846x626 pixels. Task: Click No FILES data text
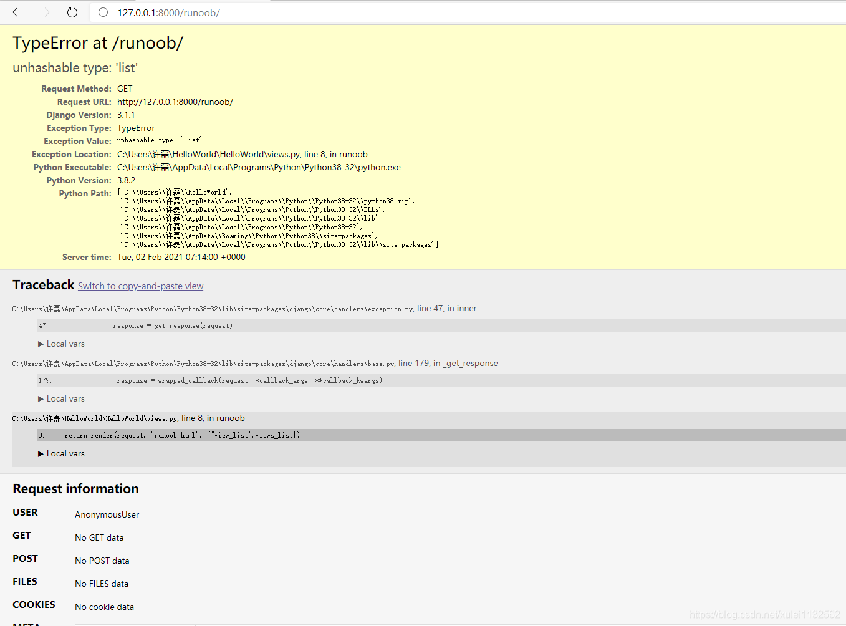tap(102, 584)
